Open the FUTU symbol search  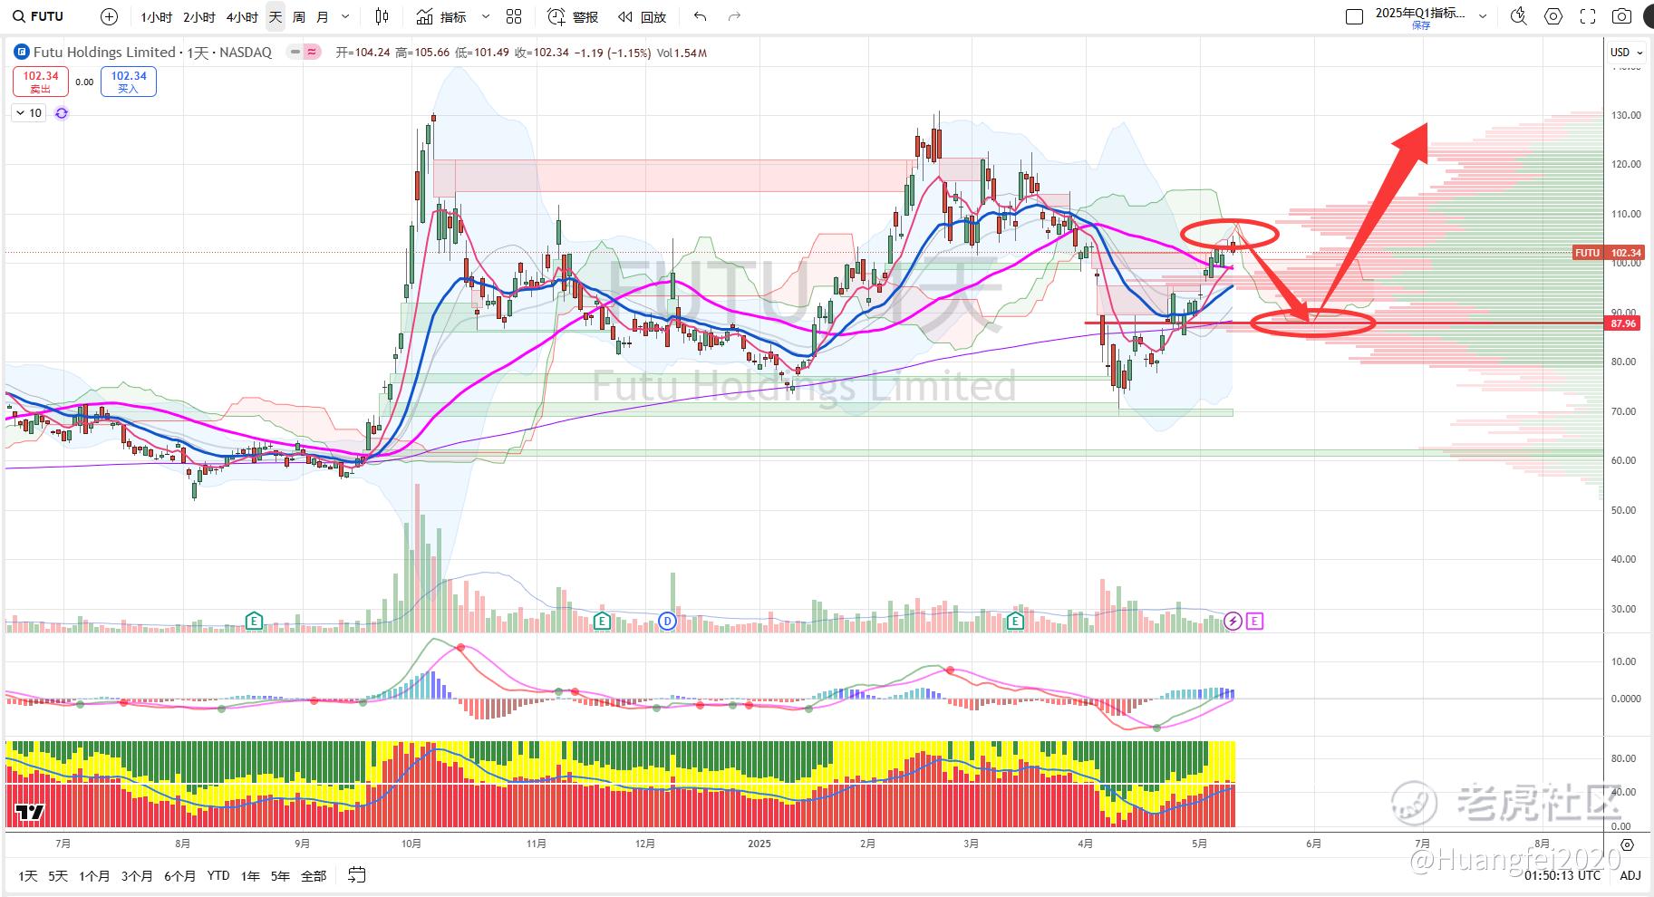[38, 16]
